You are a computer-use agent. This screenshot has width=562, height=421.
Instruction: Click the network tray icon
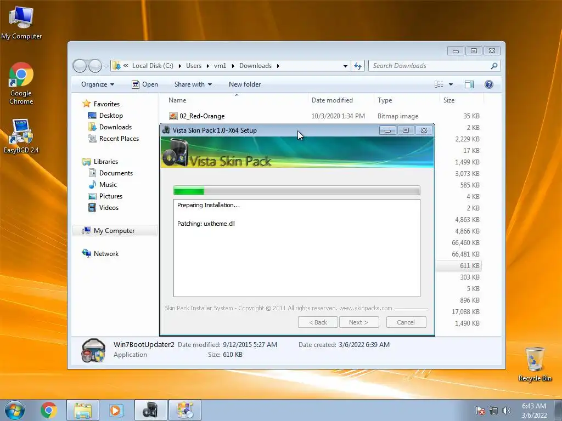[x=493, y=411]
